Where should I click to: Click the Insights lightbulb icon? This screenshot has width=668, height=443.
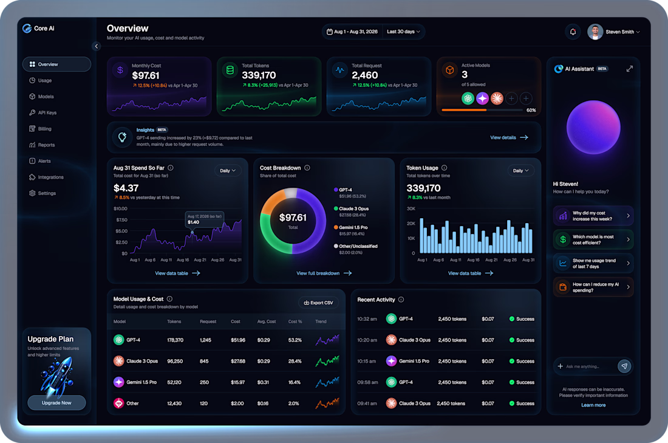click(x=122, y=137)
